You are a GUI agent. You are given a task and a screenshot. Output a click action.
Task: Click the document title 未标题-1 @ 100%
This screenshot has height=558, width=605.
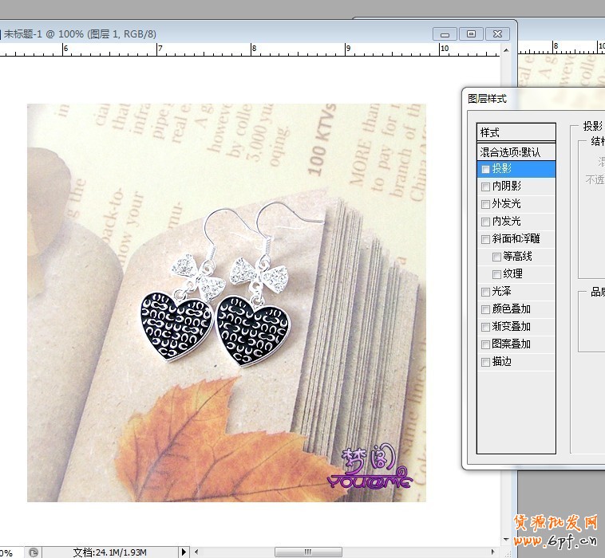pos(44,34)
